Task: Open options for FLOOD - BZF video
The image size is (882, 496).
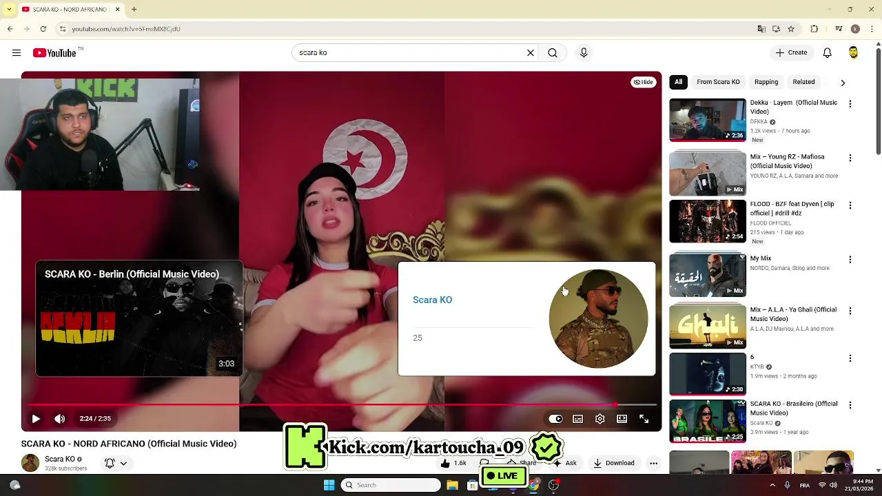Action: (850, 205)
